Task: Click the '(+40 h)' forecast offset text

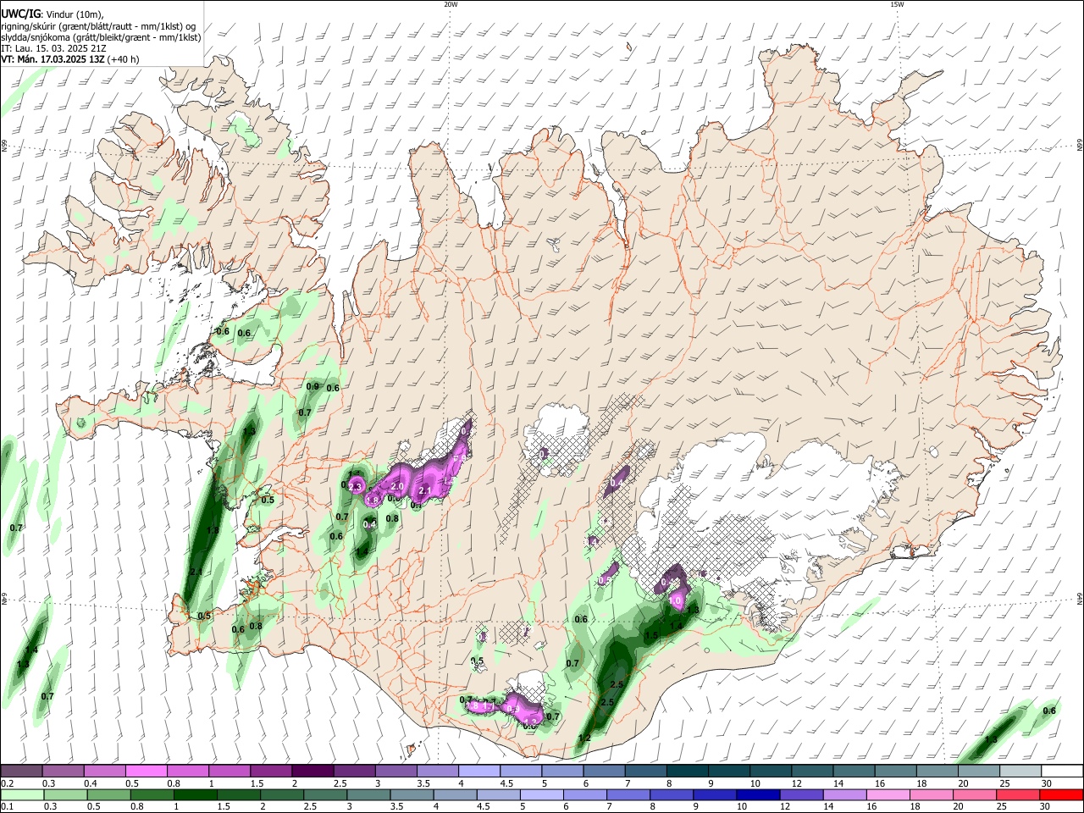Action: 124,59
